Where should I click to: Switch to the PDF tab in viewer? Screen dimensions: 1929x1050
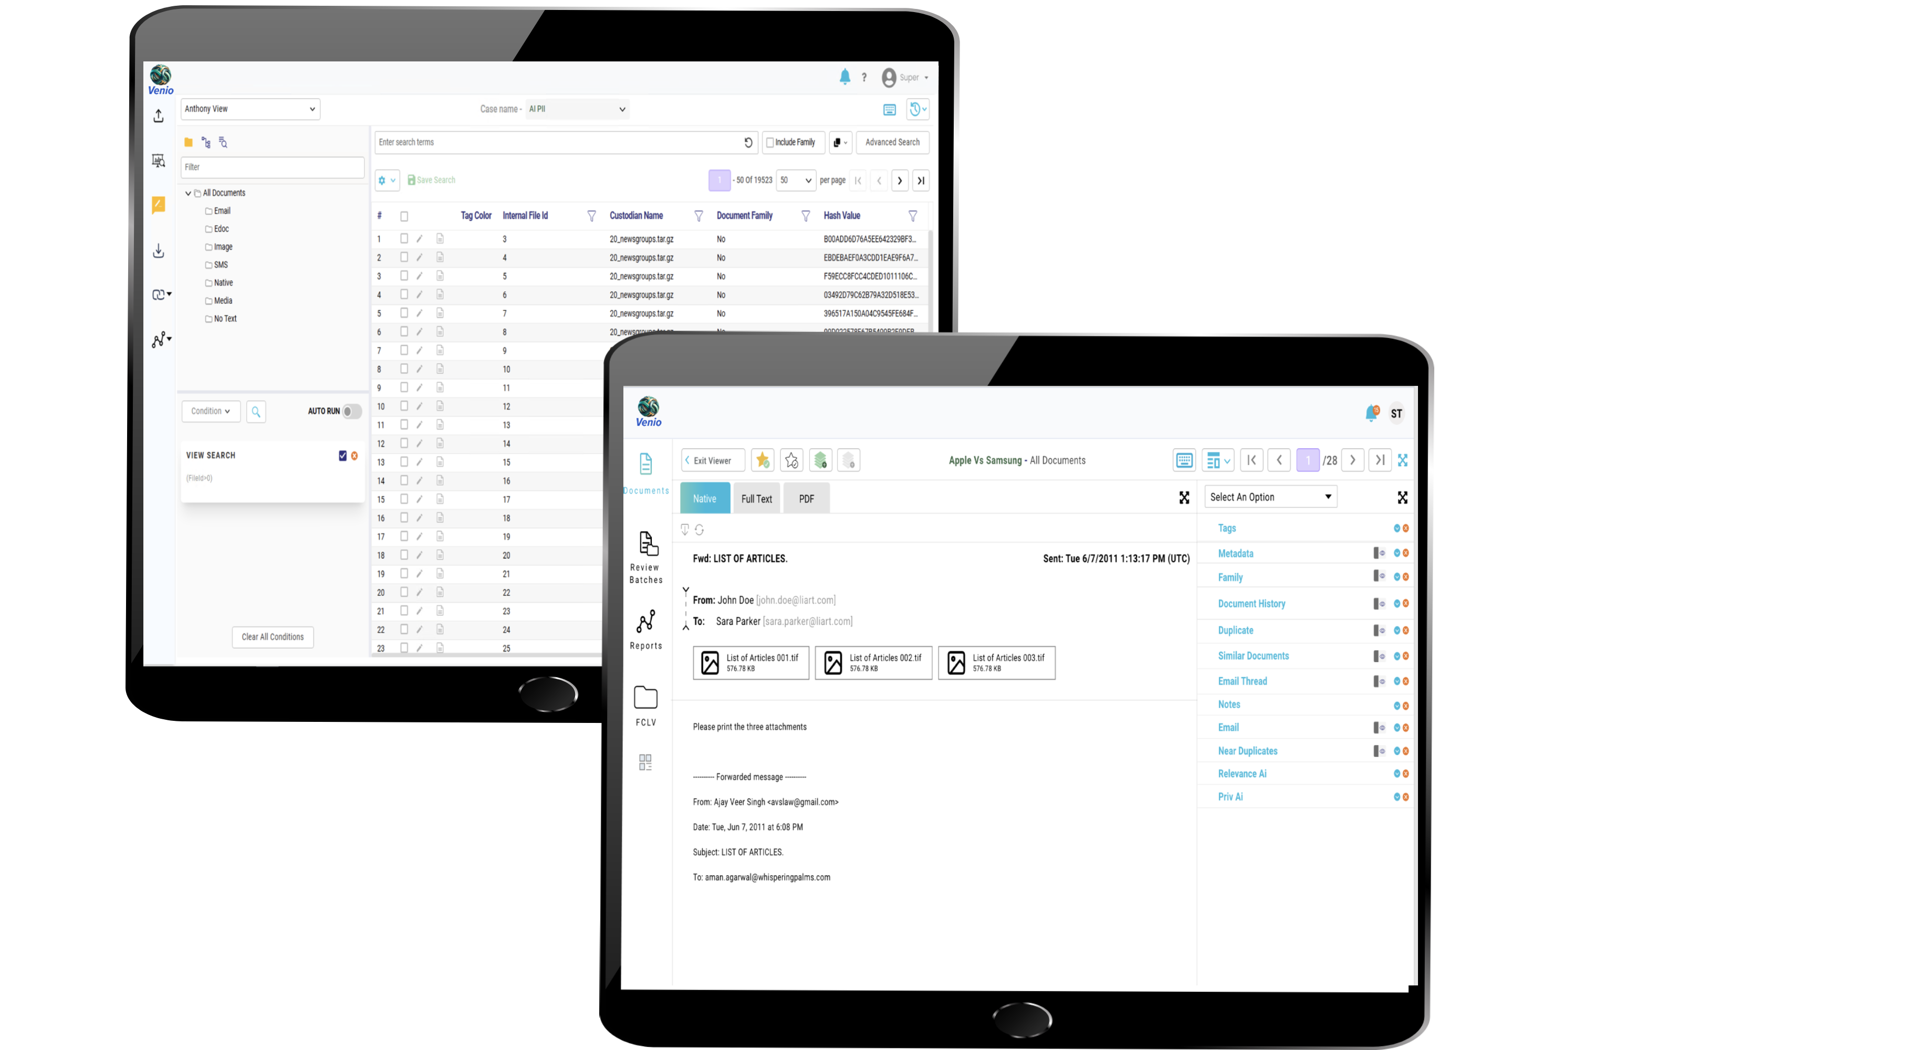[x=806, y=498]
